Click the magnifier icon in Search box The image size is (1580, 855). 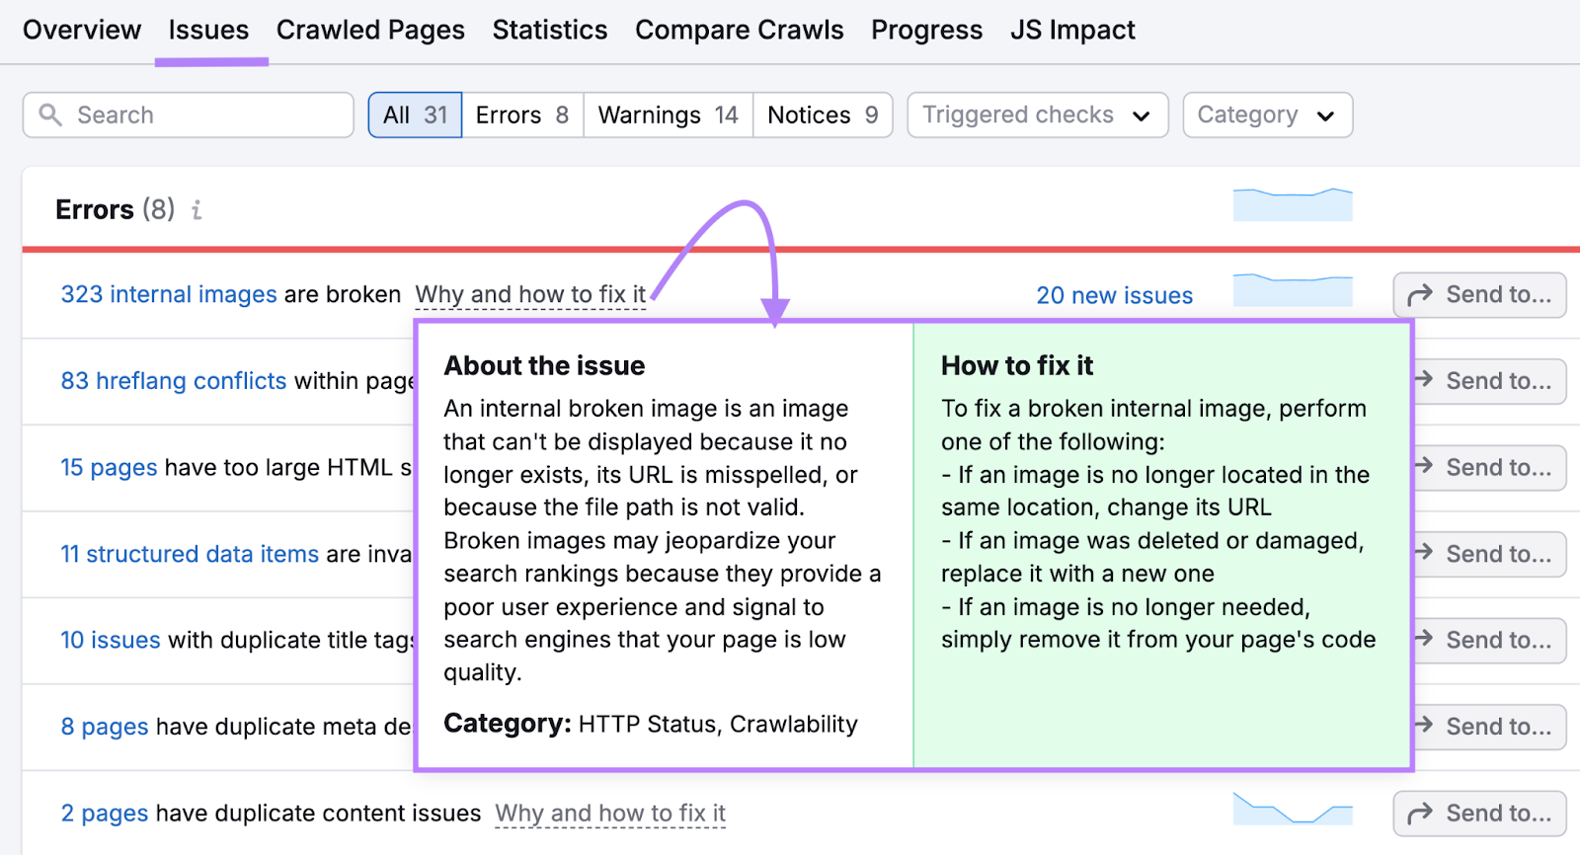pos(50,115)
